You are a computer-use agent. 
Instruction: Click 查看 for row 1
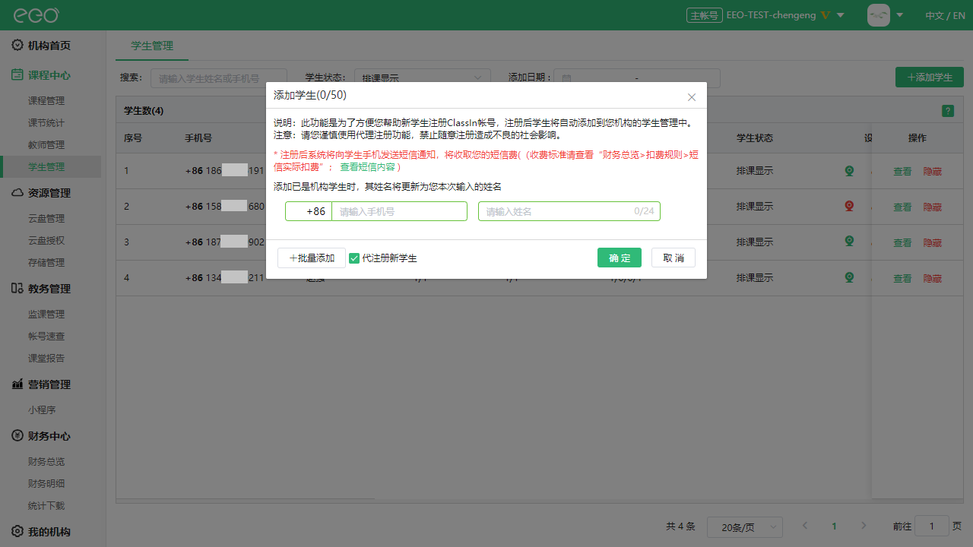pos(902,172)
